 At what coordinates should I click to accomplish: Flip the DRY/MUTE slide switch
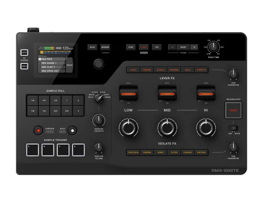point(234,128)
